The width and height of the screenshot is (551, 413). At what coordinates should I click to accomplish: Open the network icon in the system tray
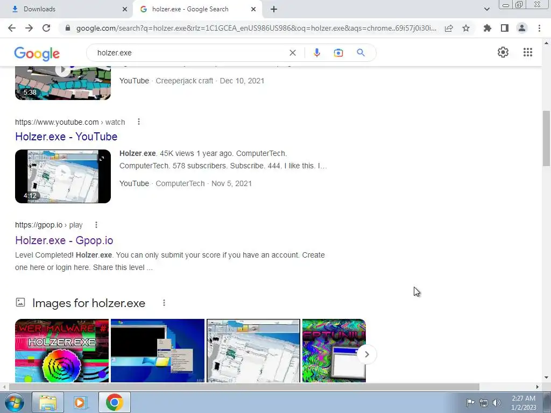pyautogui.click(x=484, y=403)
